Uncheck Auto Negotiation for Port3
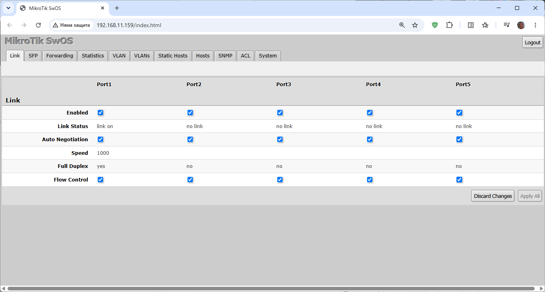The height and width of the screenshot is (292, 545). click(x=280, y=139)
